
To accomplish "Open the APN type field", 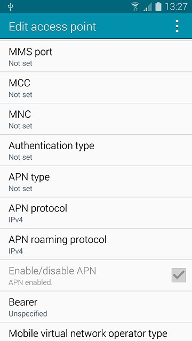I will click(x=96, y=182).
